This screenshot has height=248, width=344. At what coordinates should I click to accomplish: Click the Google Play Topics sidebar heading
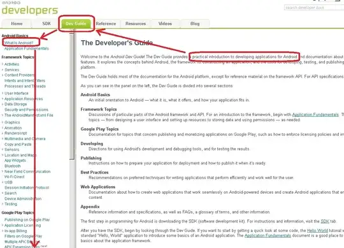[18, 213]
